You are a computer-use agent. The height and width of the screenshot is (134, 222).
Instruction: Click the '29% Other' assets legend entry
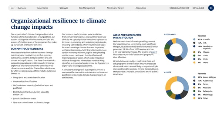[x=201, y=98]
